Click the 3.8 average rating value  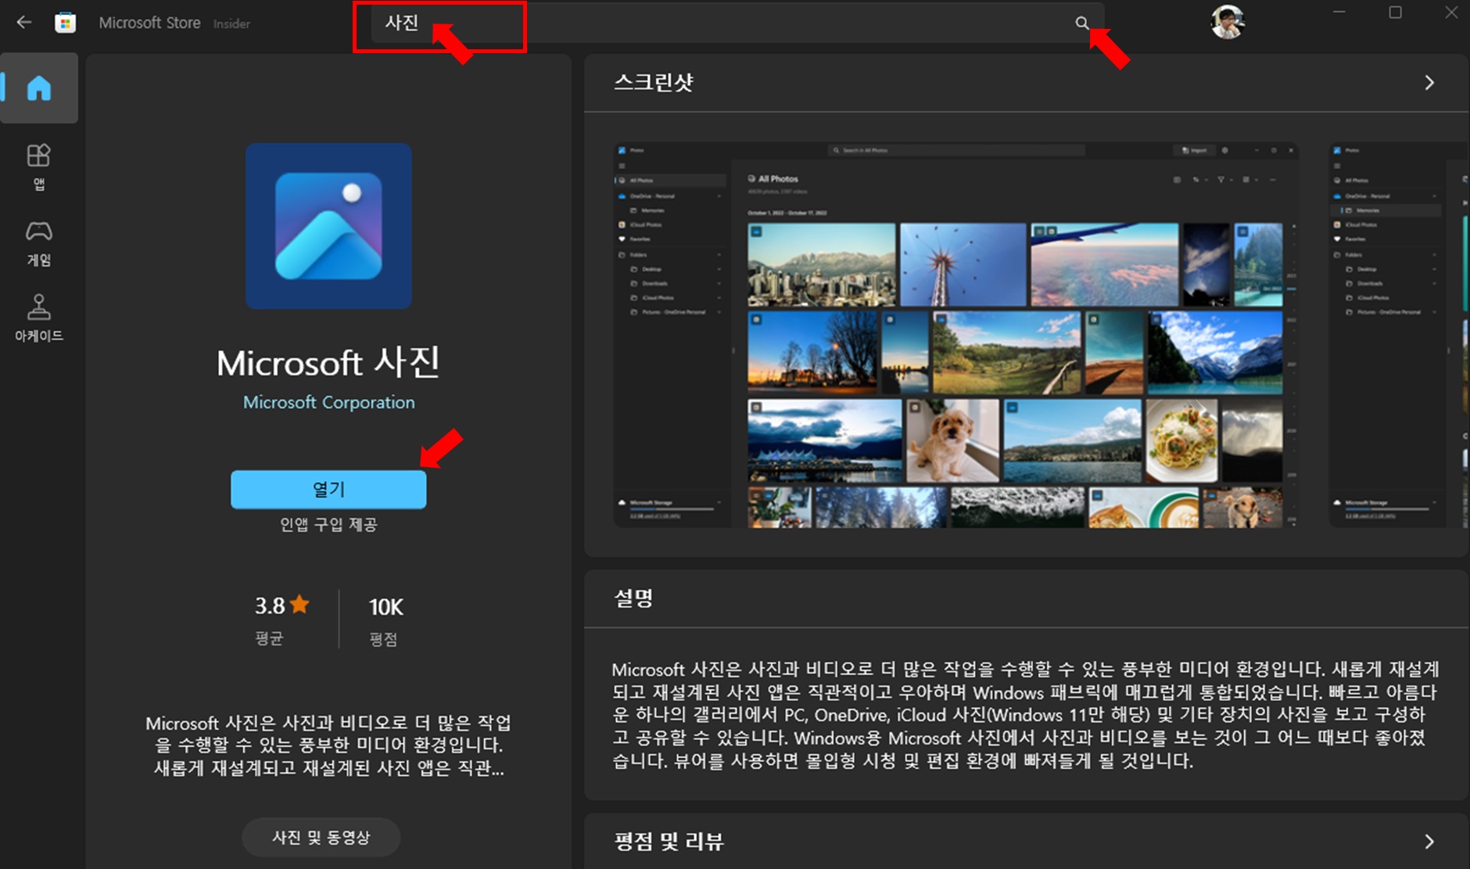270,605
